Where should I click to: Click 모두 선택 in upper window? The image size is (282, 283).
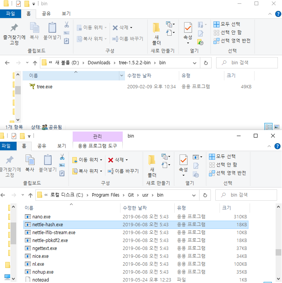(227, 24)
